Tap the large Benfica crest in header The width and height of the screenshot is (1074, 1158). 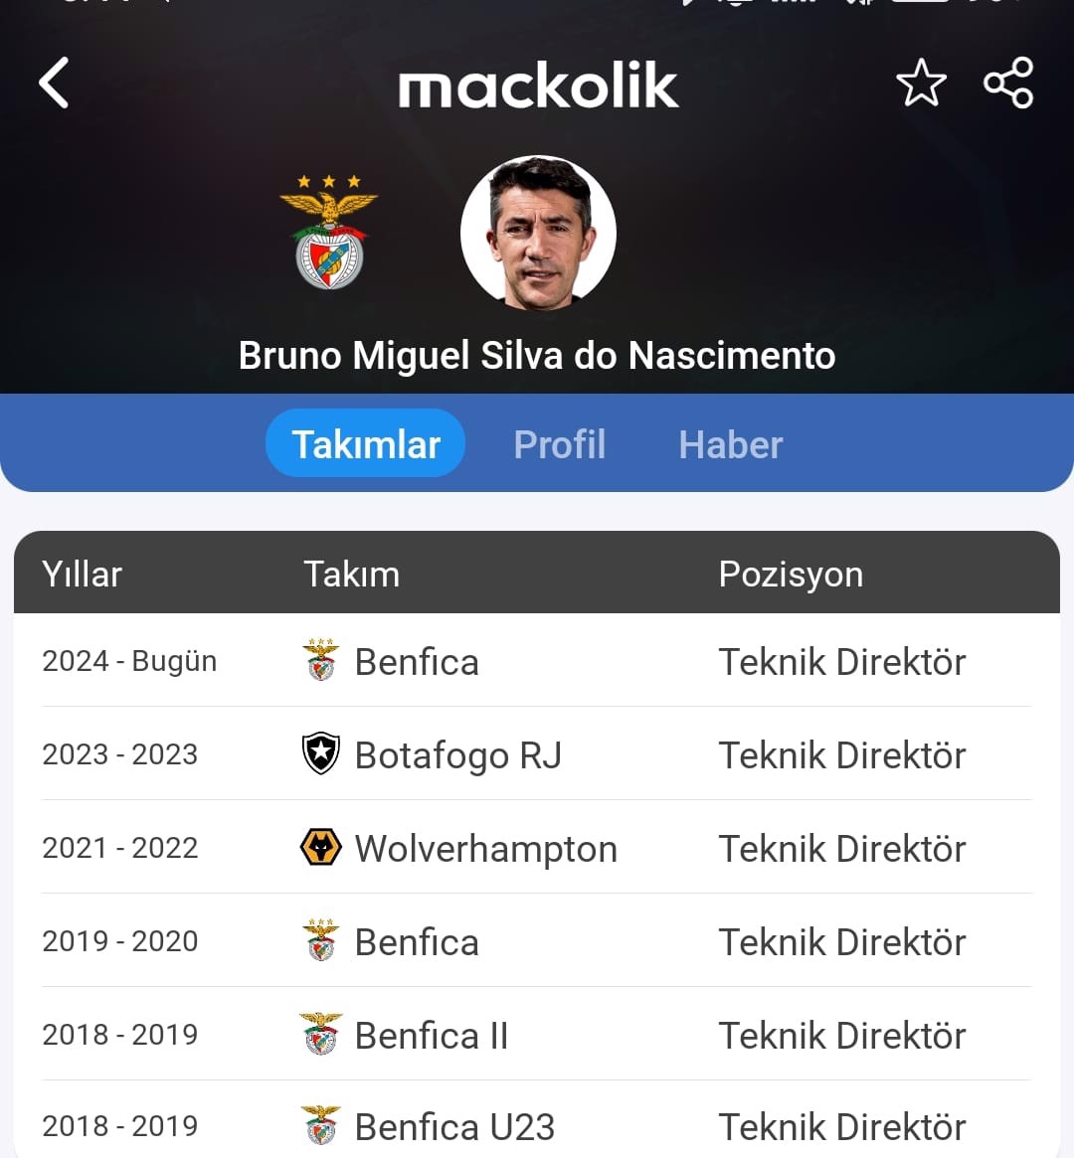coord(329,233)
